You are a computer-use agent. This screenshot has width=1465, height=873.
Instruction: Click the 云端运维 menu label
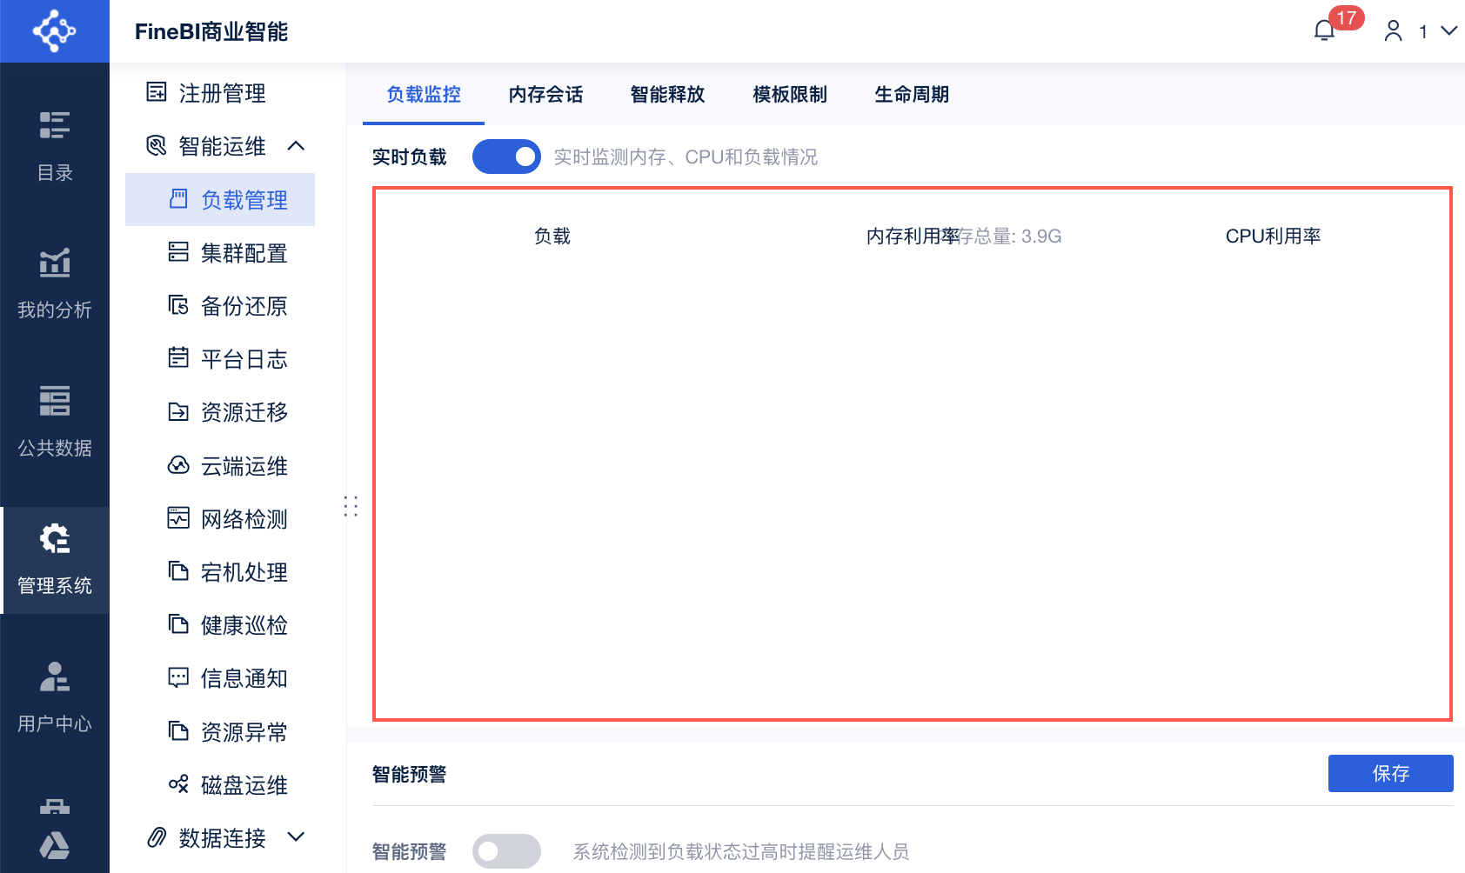[x=244, y=466]
